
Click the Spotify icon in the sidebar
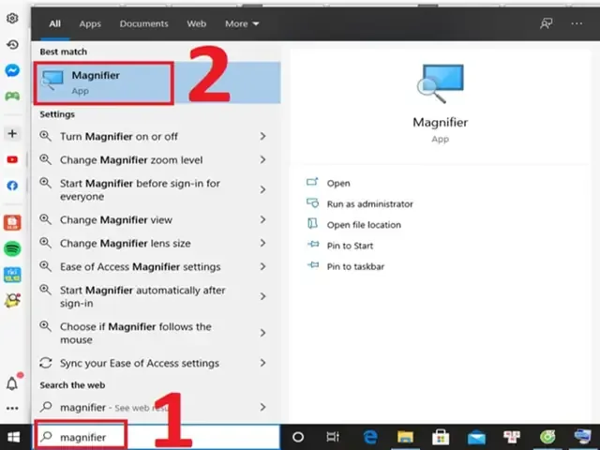pyautogui.click(x=12, y=248)
